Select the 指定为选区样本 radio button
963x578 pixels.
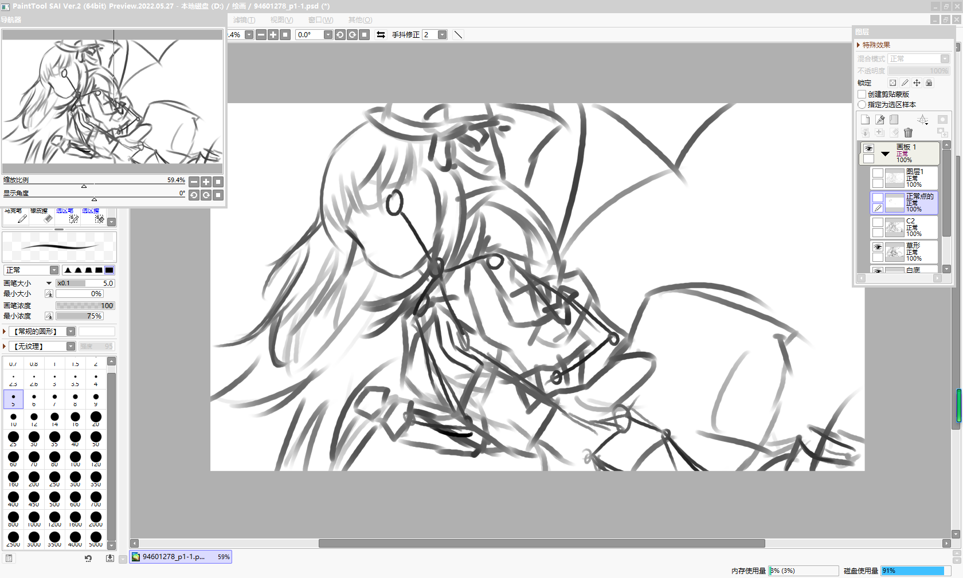[862, 105]
